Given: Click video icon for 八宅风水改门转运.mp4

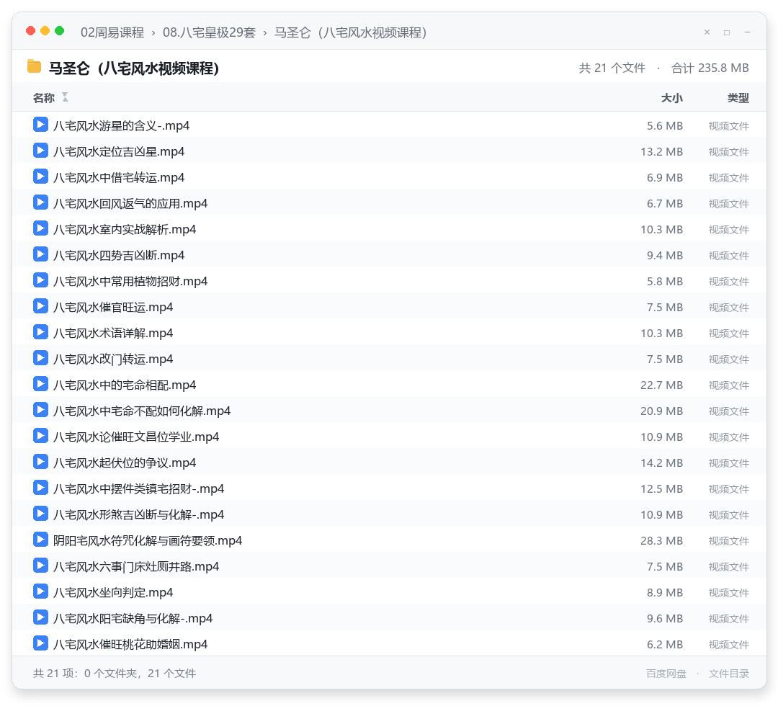Looking at the screenshot, I should point(40,358).
